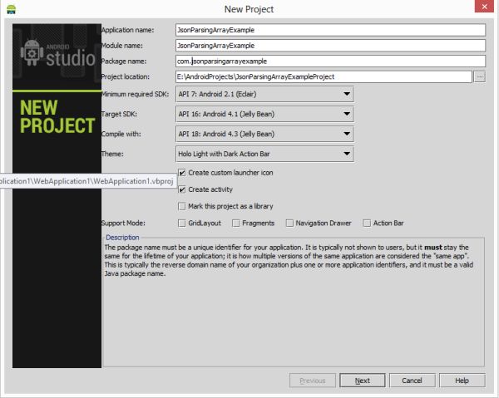Click the Android Studio icon in title bar
The height and width of the screenshot is (398, 499).
coord(11,9)
